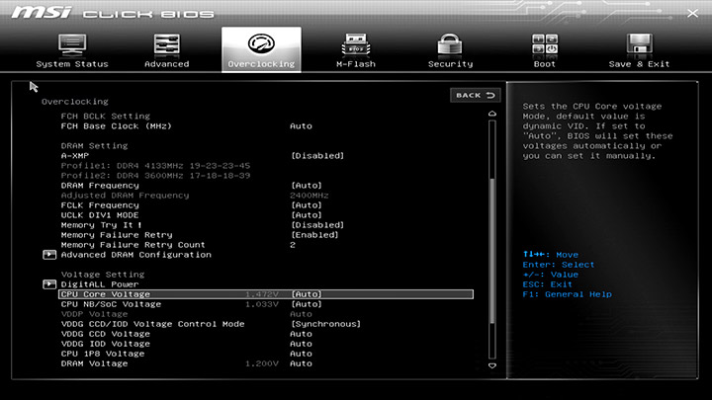Image resolution: width=712 pixels, height=400 pixels.
Task: Click the Save & Exit floppy icon
Action: tap(639, 45)
